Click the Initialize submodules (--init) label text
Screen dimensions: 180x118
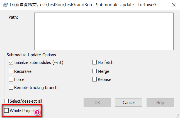click(41, 62)
